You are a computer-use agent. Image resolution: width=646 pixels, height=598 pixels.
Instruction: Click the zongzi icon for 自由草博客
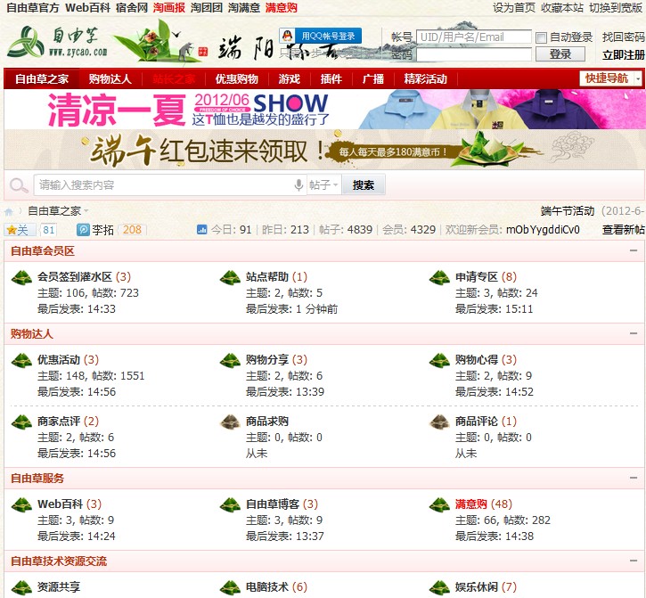[230, 504]
